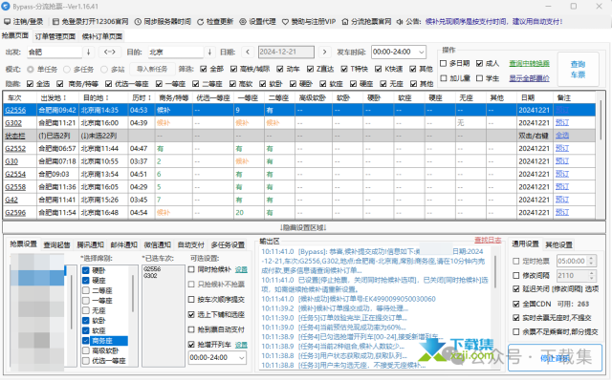
Task: Switch to 订单管理页面 tab
Action: coord(55,36)
